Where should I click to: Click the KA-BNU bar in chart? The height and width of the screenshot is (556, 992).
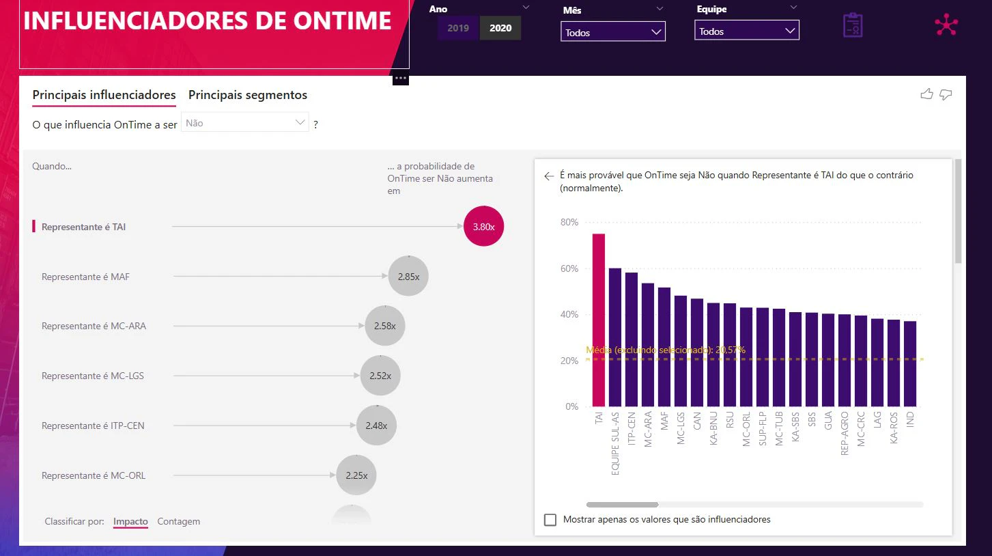pyautogui.click(x=713, y=355)
